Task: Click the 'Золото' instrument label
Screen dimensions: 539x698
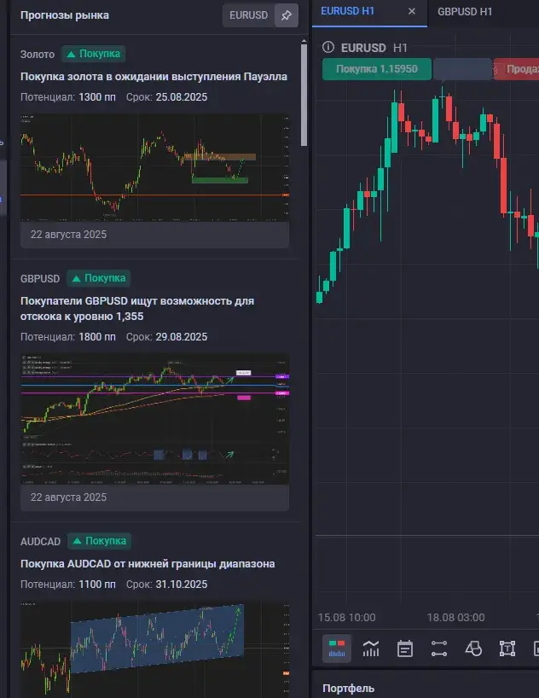Action: point(38,55)
